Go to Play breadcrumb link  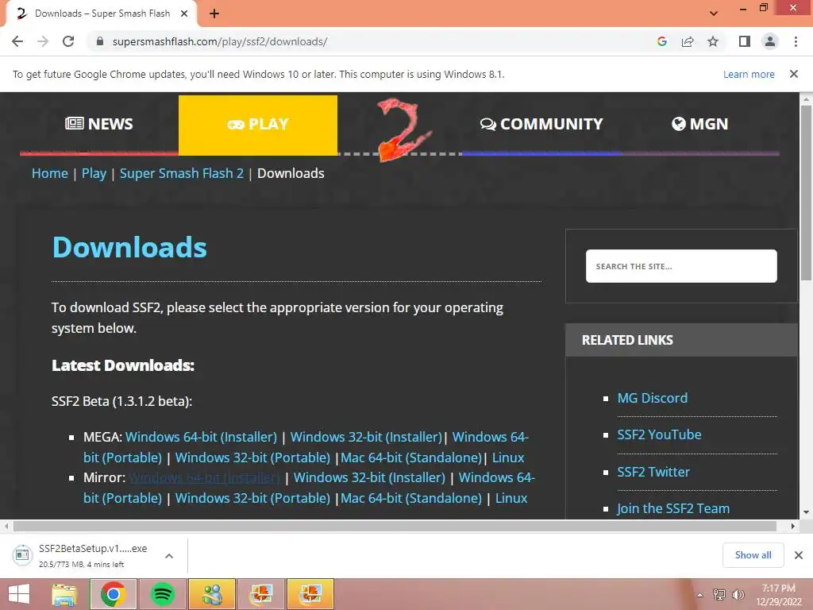point(94,173)
